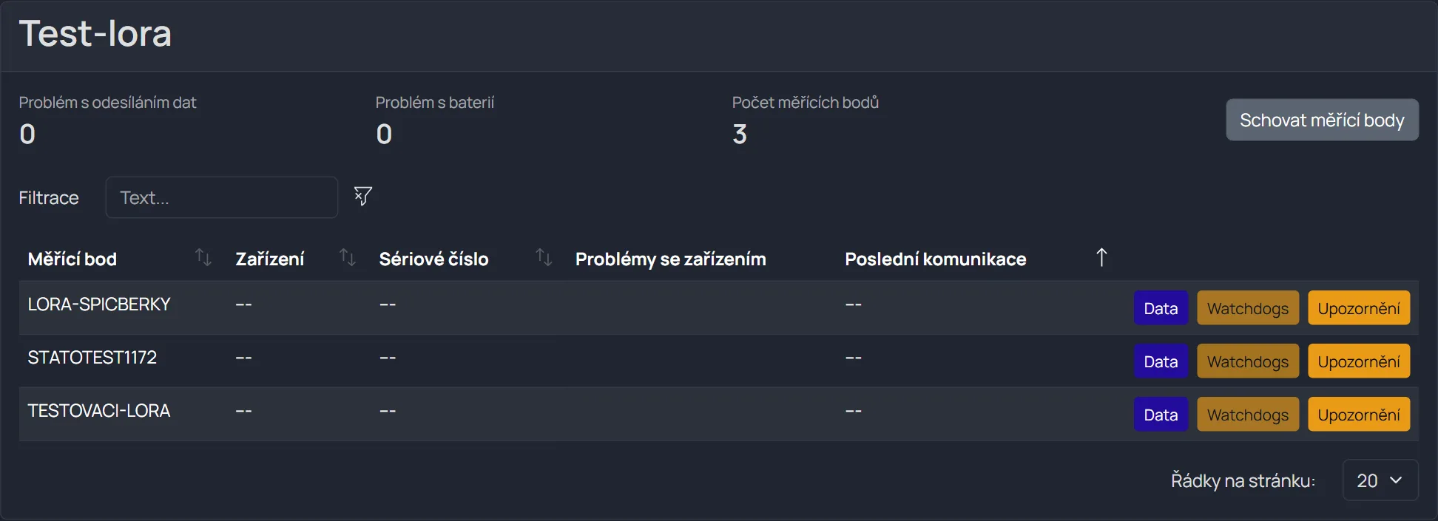Select the LORA-SPICBERKY row name

click(x=99, y=304)
